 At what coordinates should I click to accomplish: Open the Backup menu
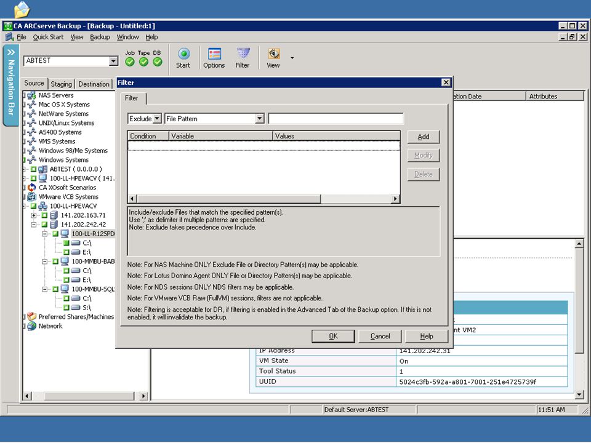tap(100, 37)
